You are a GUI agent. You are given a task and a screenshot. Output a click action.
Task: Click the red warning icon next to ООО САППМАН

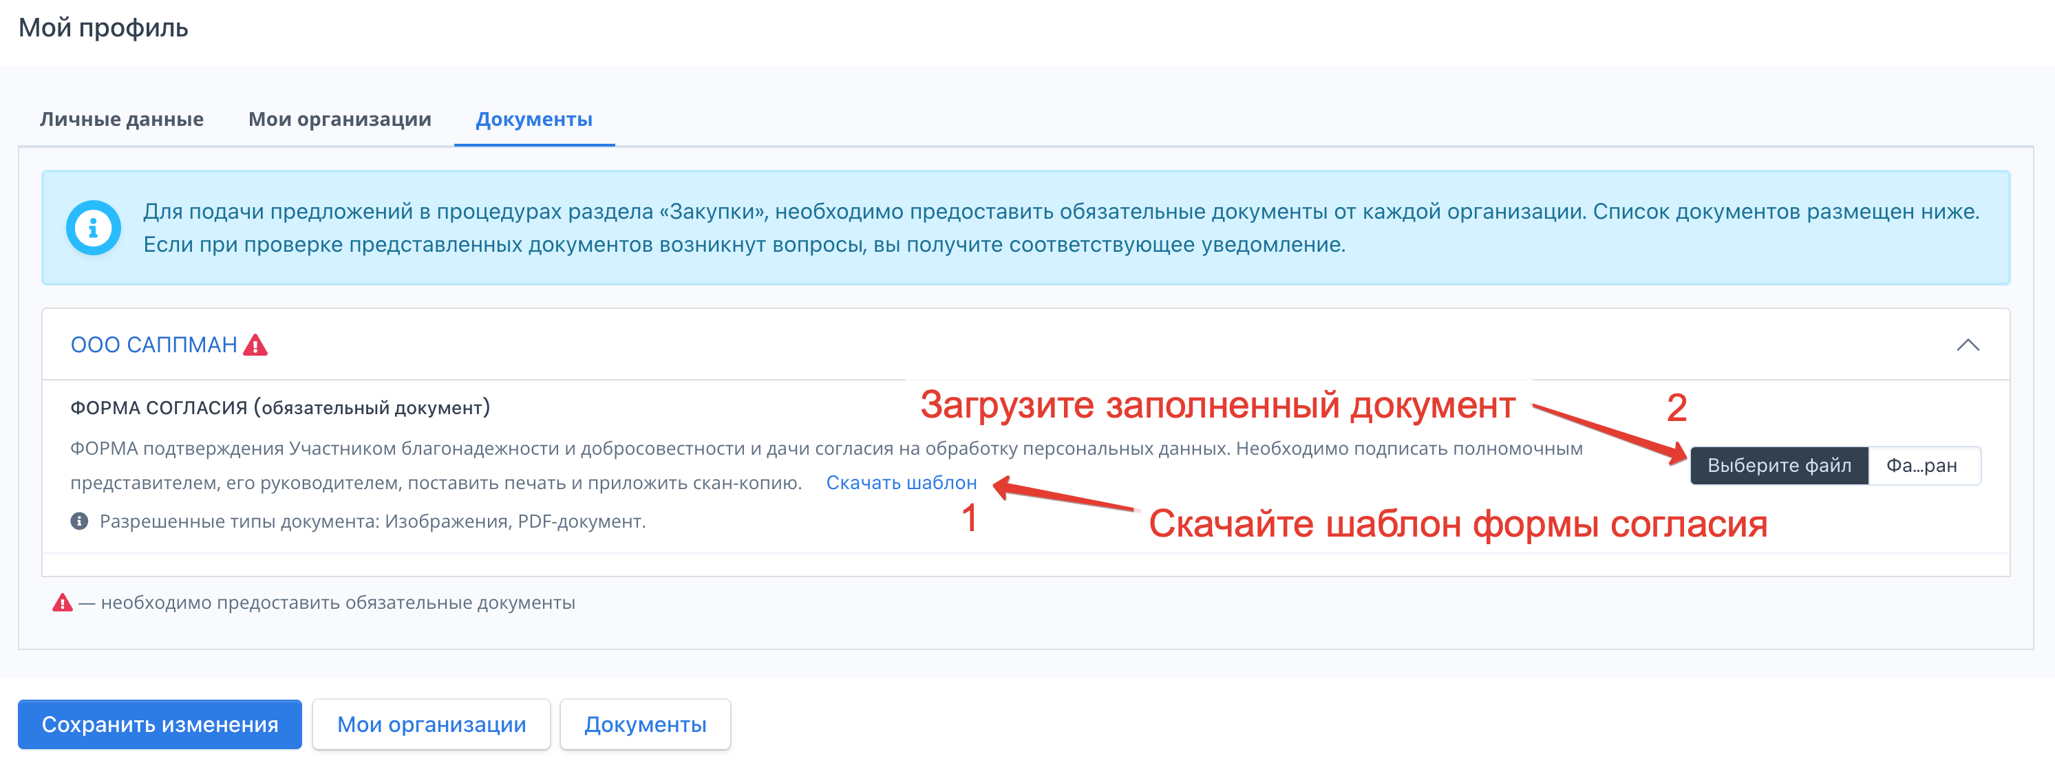[255, 345]
